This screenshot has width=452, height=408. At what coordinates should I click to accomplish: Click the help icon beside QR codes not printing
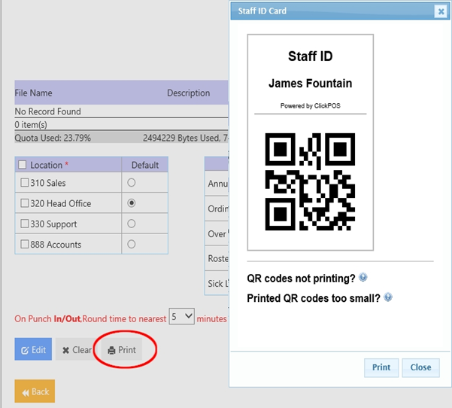coord(363,277)
